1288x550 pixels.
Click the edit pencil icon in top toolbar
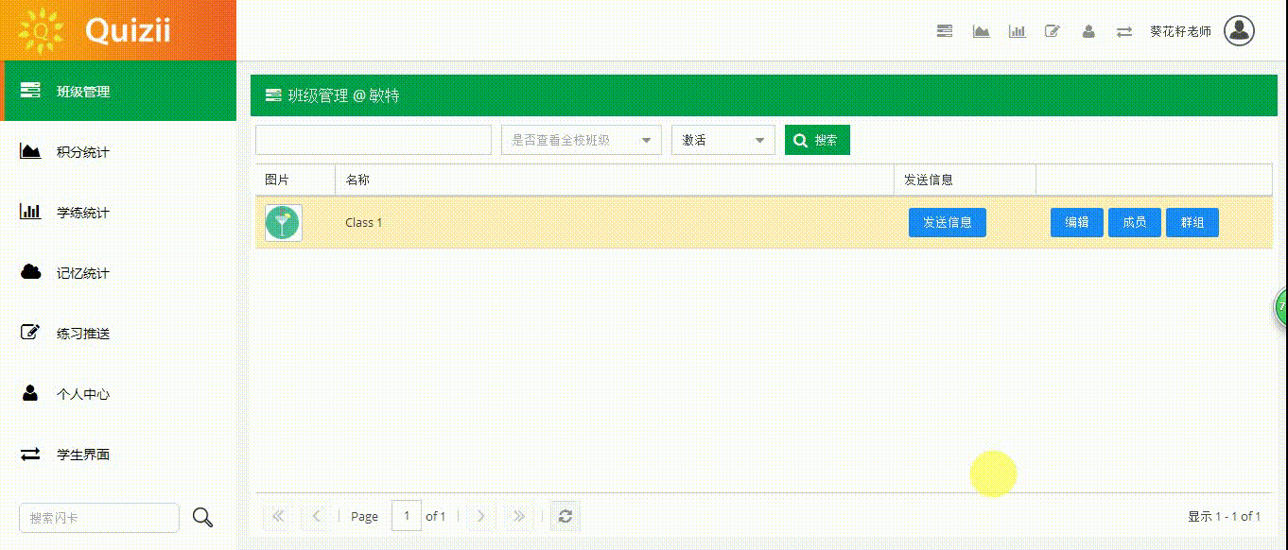pos(1052,31)
